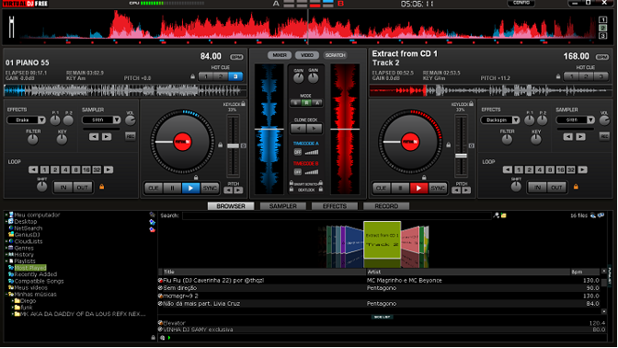Trigger hot cue 1 on left deck
The width and height of the screenshot is (618, 348).
pos(206,76)
